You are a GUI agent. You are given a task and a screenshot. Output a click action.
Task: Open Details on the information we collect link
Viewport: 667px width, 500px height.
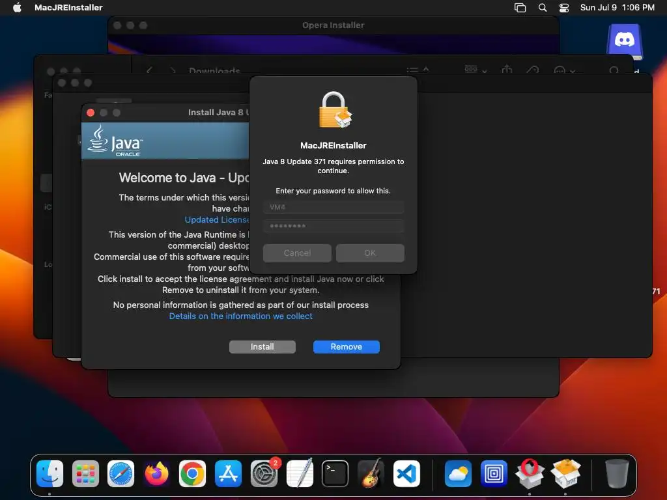241,316
